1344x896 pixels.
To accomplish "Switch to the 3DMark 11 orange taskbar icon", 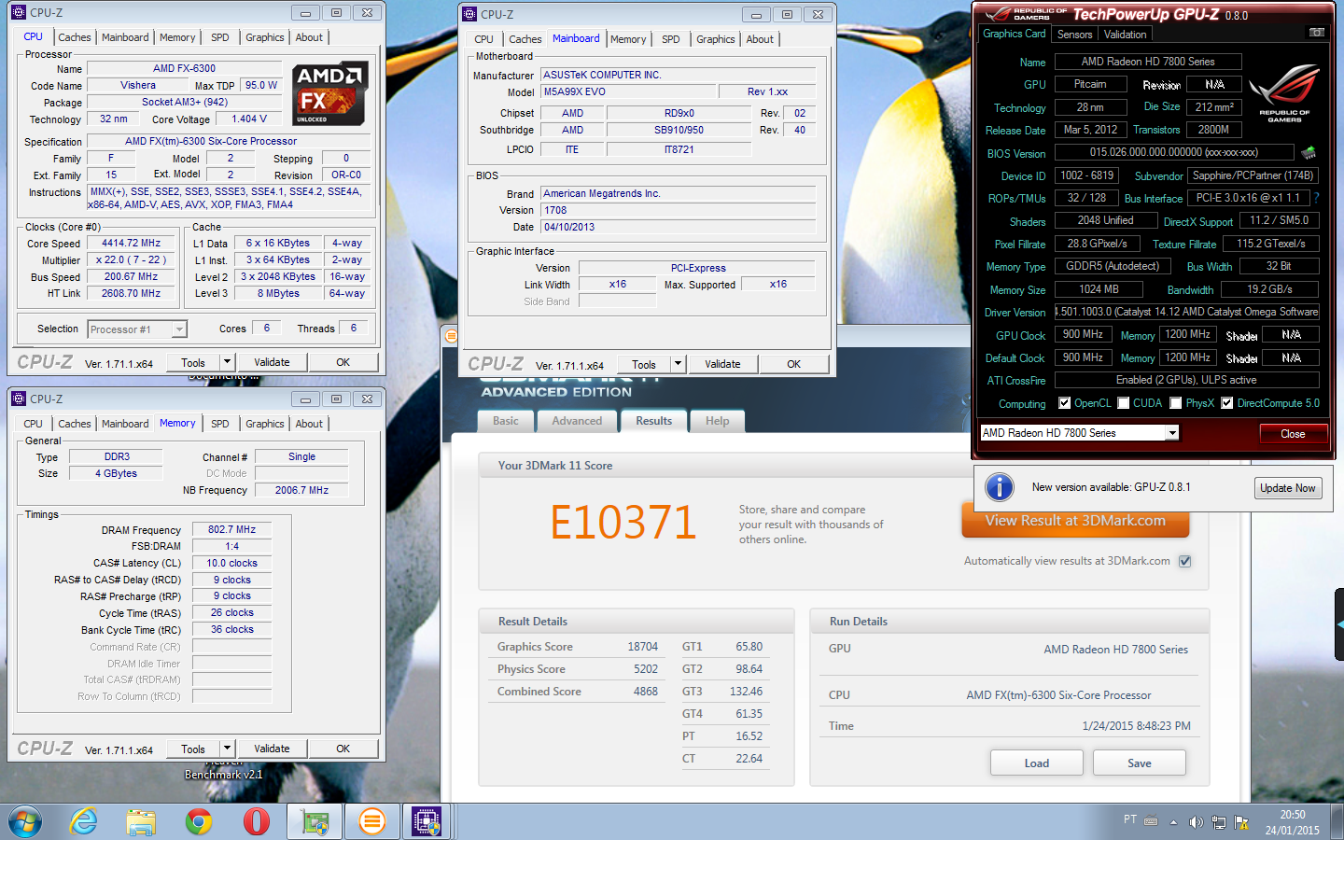I will point(371,821).
